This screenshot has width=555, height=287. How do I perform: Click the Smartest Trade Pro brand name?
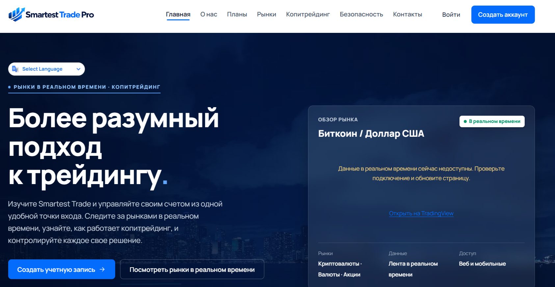click(60, 15)
